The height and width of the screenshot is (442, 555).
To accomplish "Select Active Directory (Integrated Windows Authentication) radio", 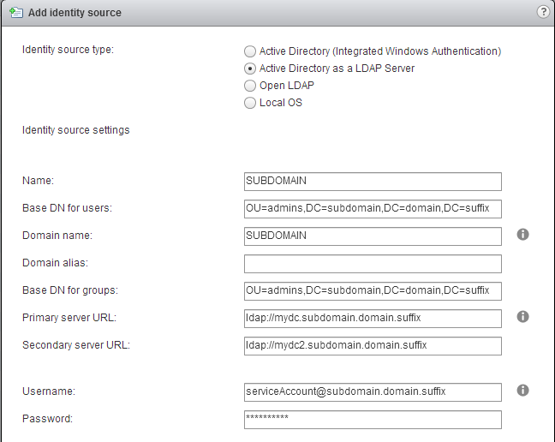I will pos(250,51).
